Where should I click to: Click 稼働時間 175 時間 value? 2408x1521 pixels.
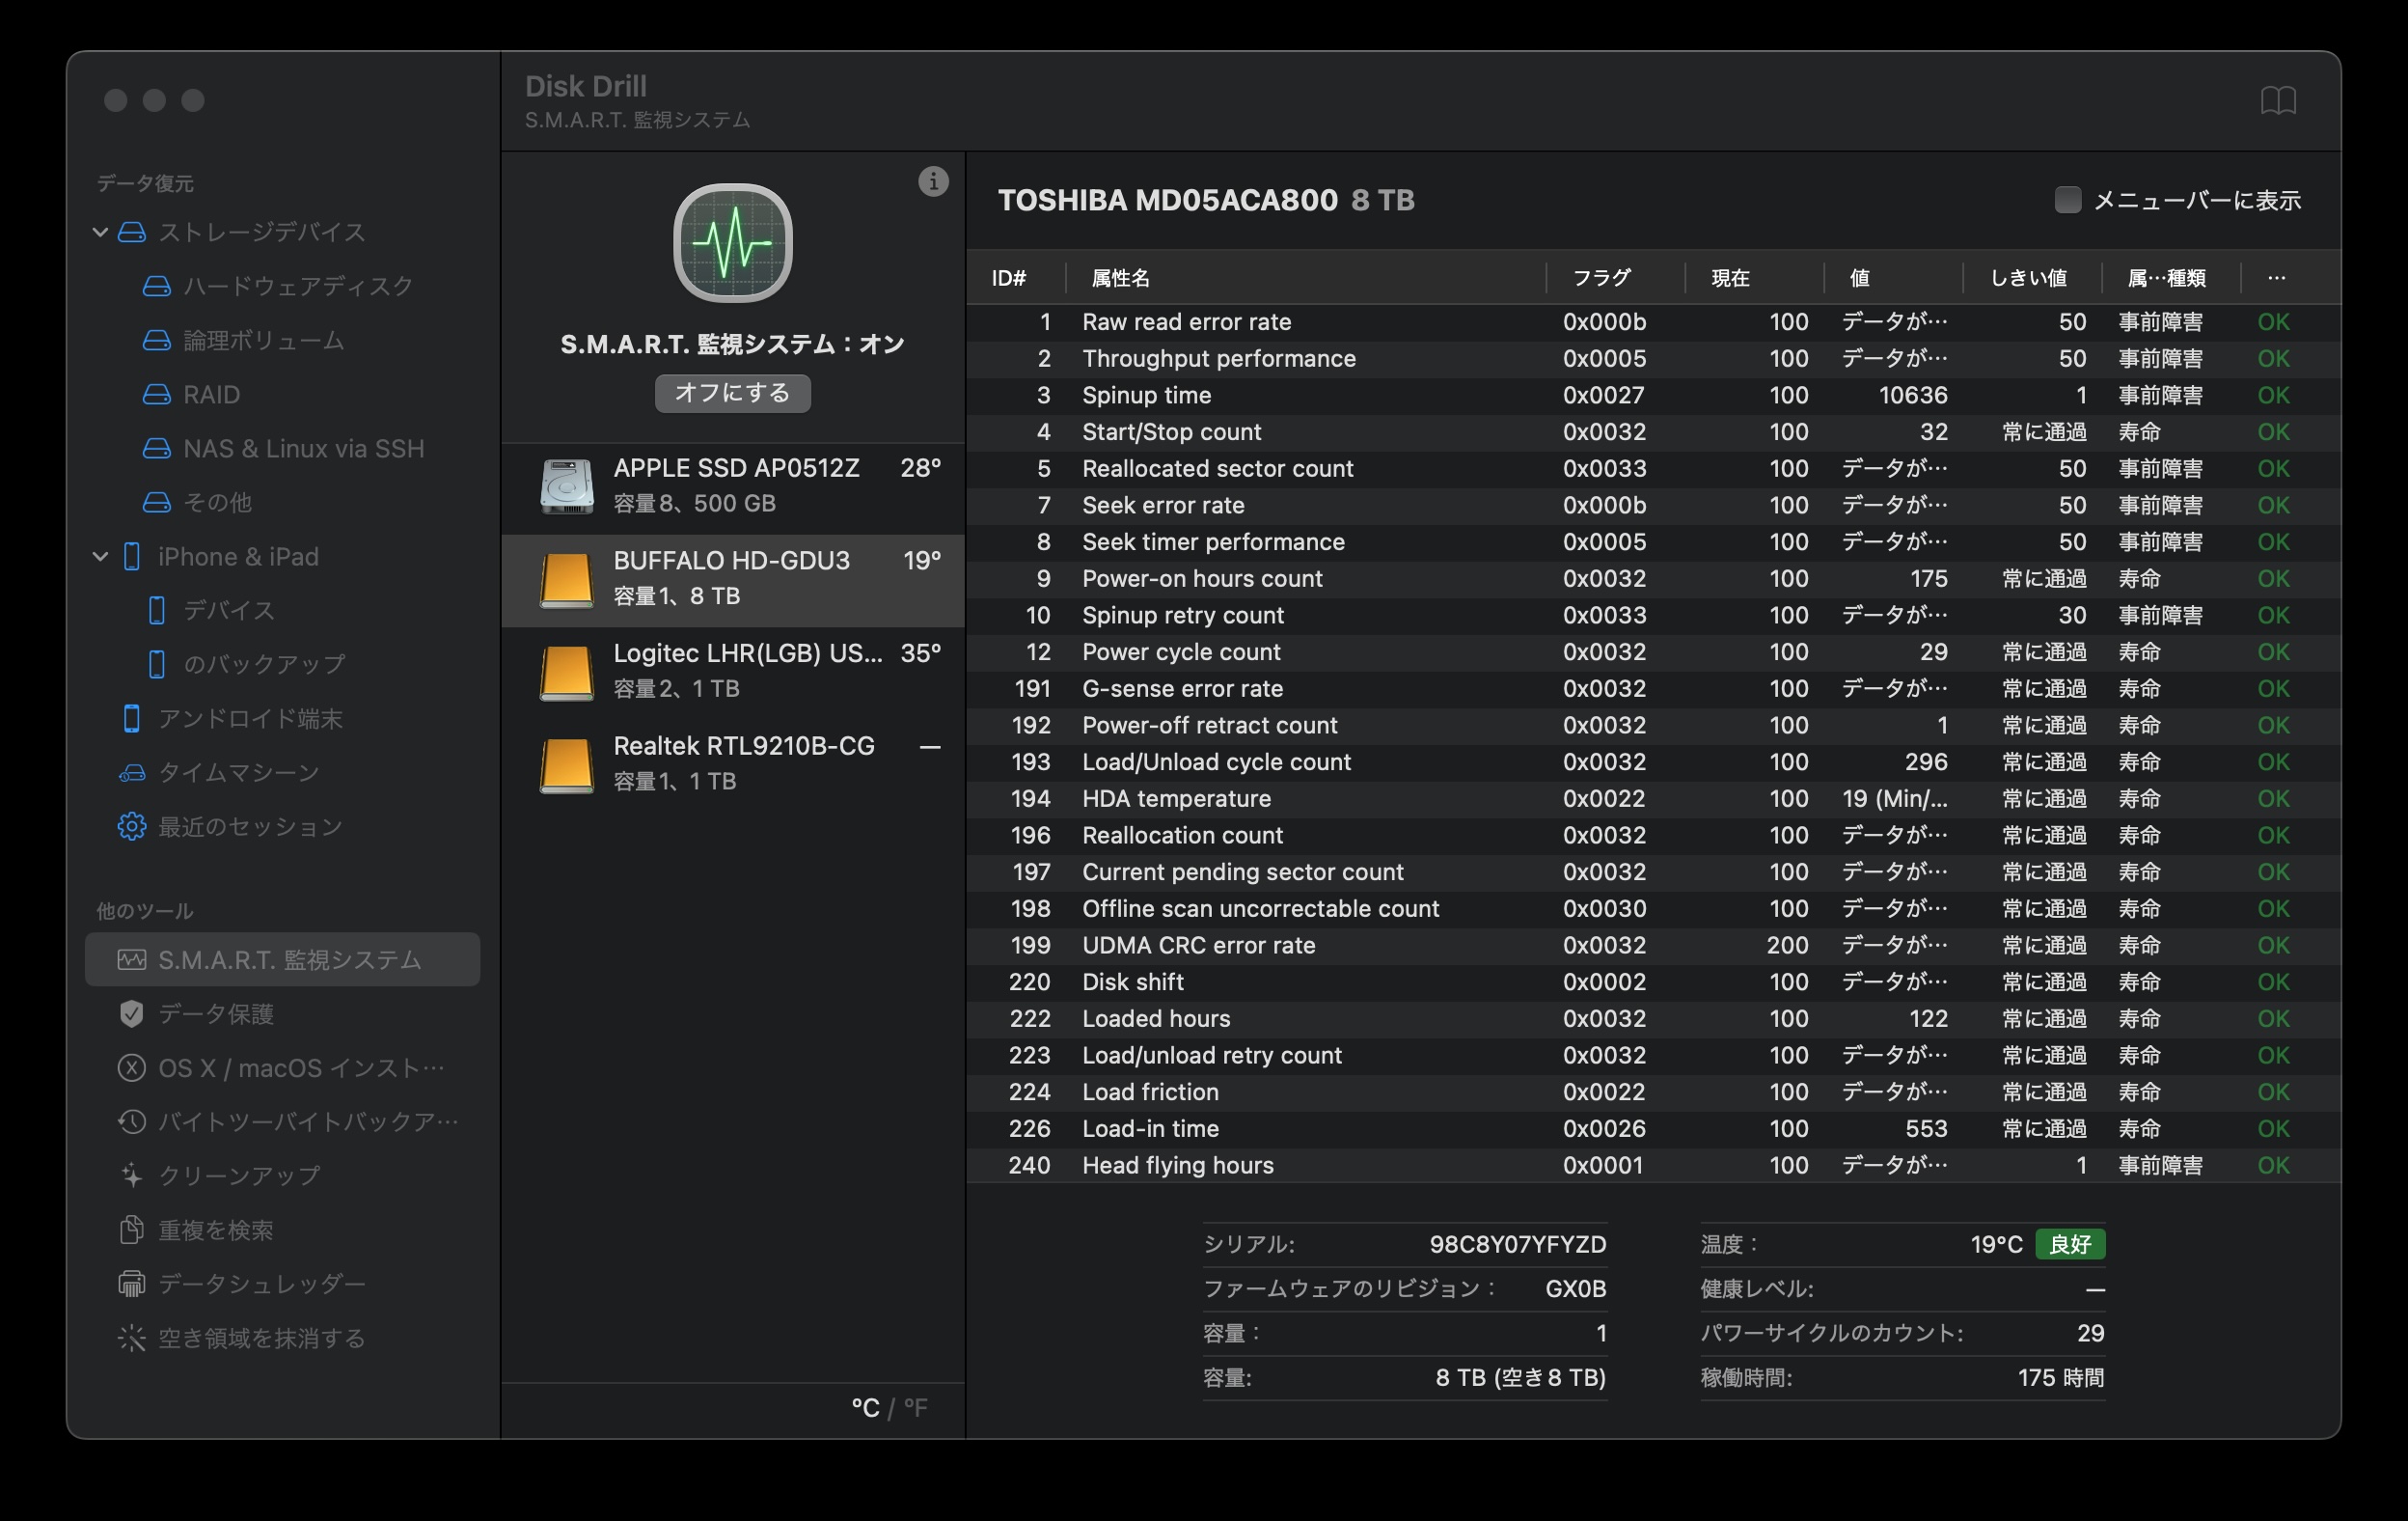tap(2060, 1378)
